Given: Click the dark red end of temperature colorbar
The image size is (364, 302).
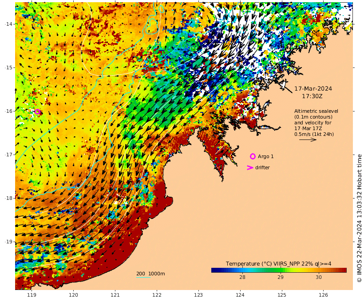Looking at the screenshot, I should [x=344, y=270].
